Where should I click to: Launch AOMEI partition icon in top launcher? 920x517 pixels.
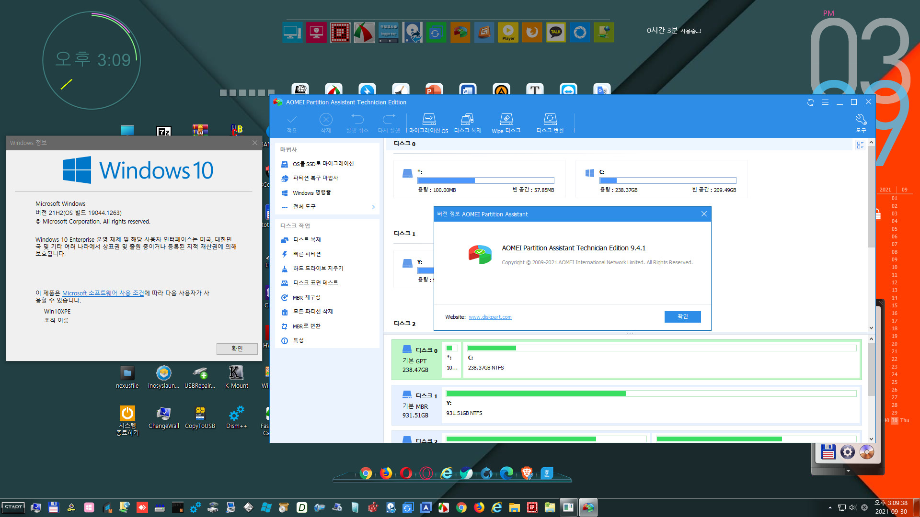click(x=460, y=32)
